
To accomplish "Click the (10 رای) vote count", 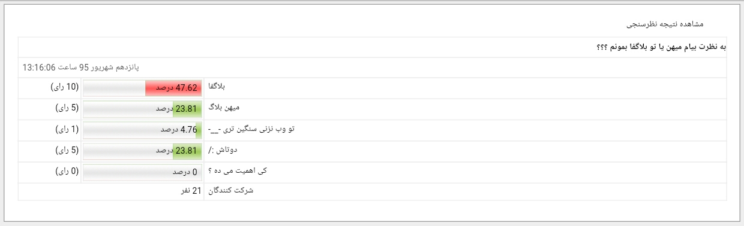I will coord(65,87).
